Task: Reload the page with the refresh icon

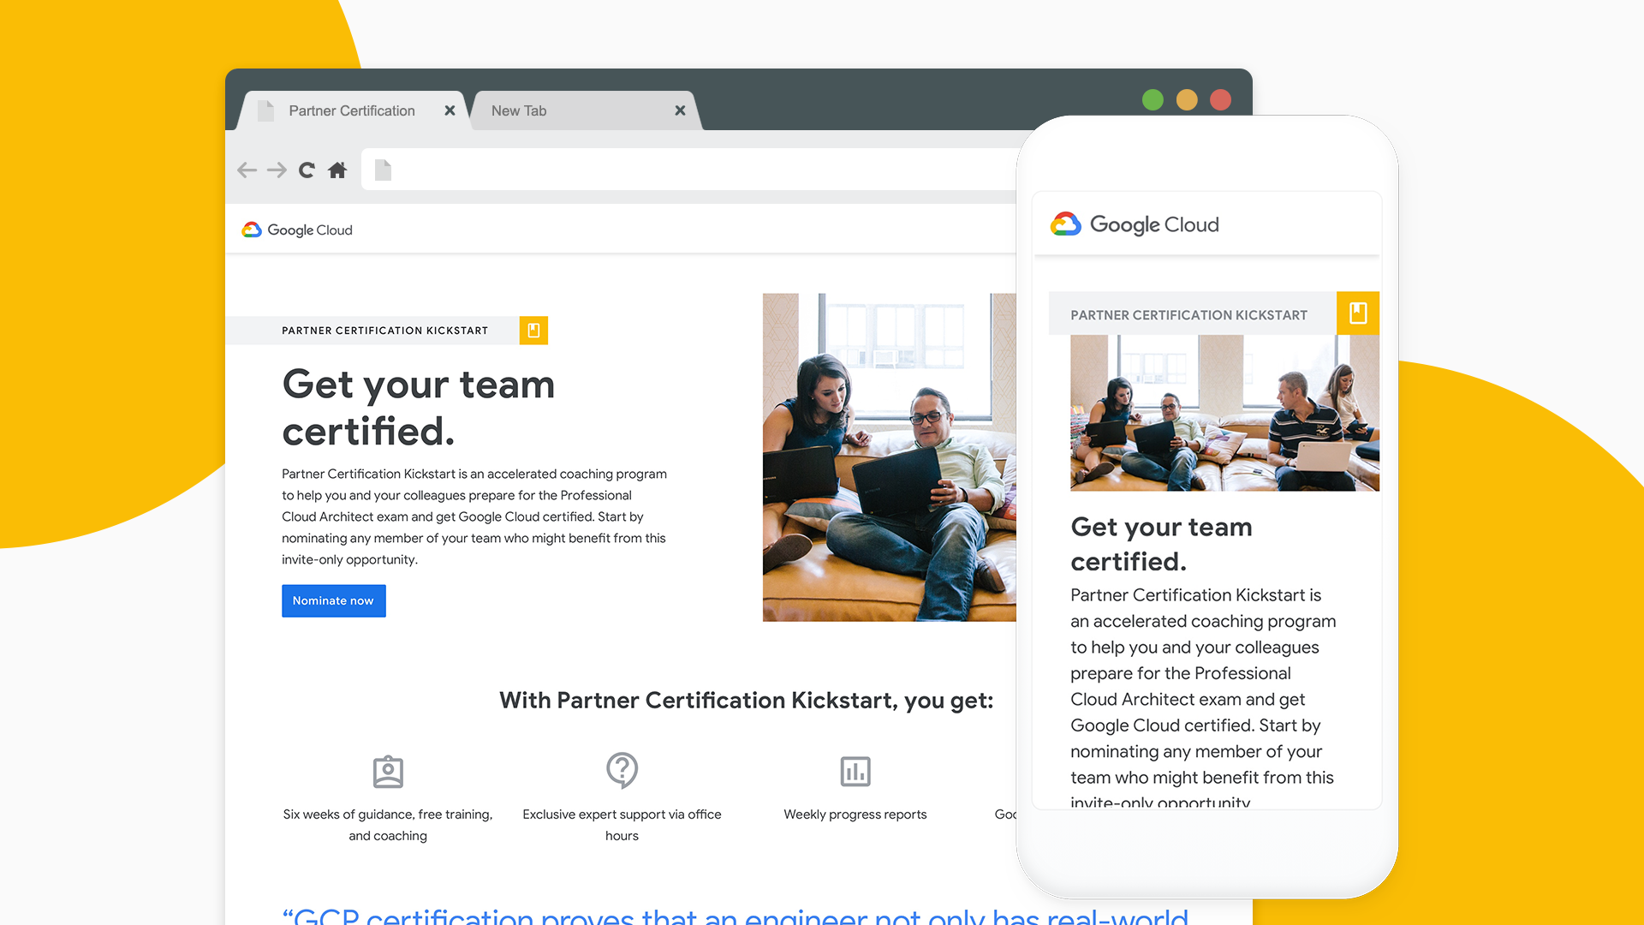Action: [x=307, y=170]
